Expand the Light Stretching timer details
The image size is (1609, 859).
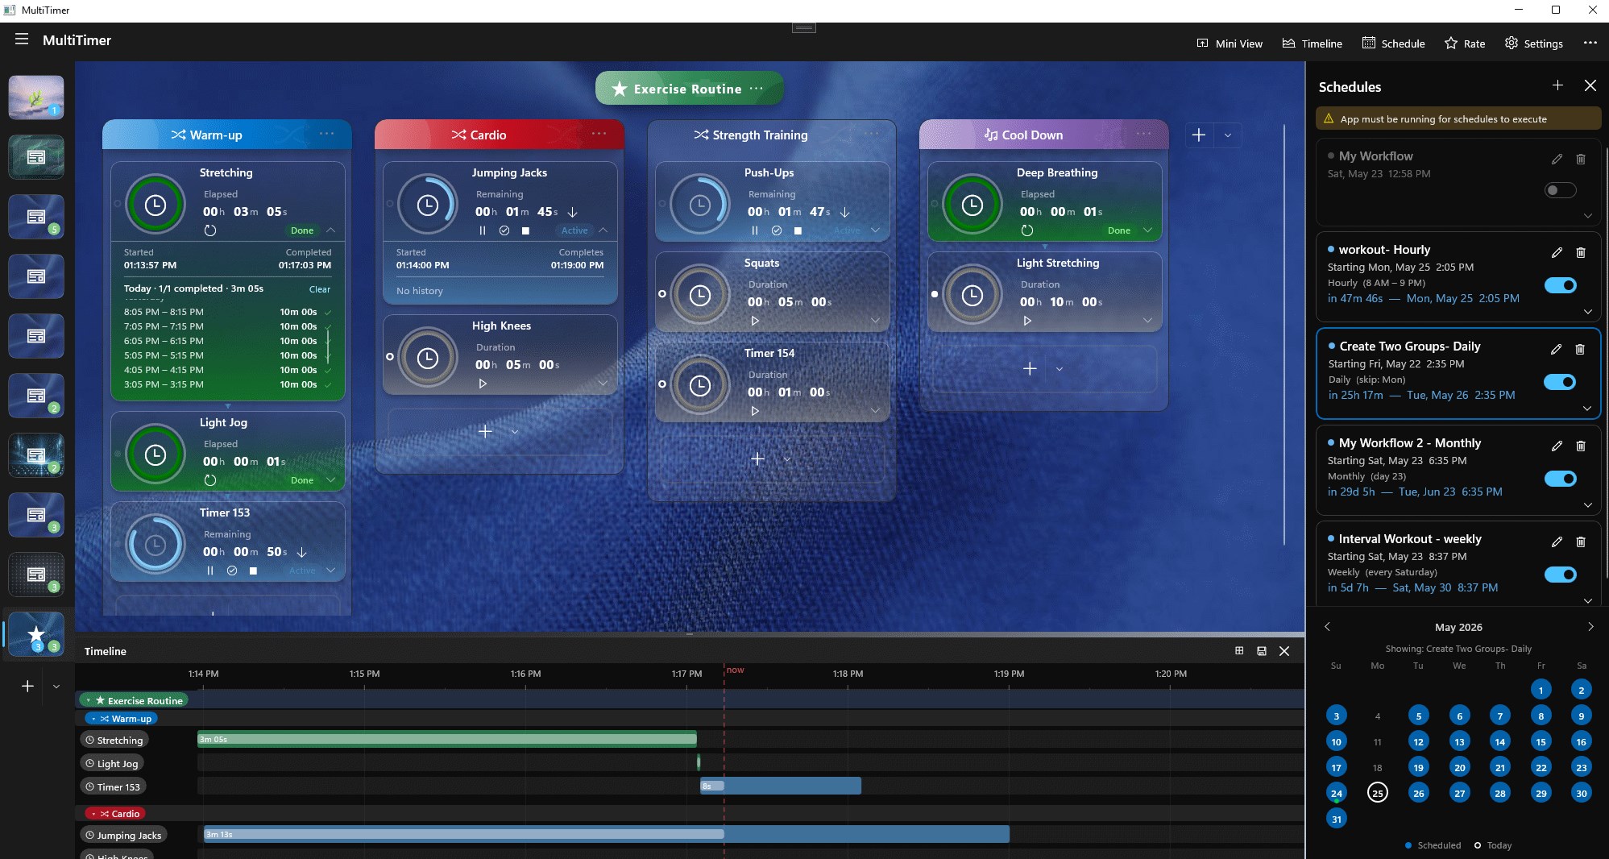[x=1148, y=321]
